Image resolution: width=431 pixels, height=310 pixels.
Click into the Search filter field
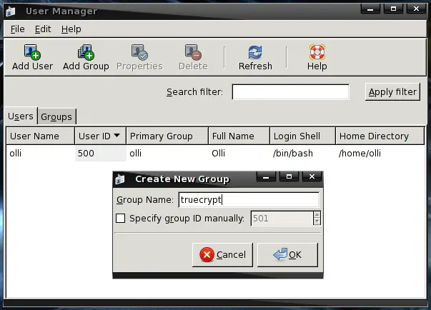(x=290, y=91)
